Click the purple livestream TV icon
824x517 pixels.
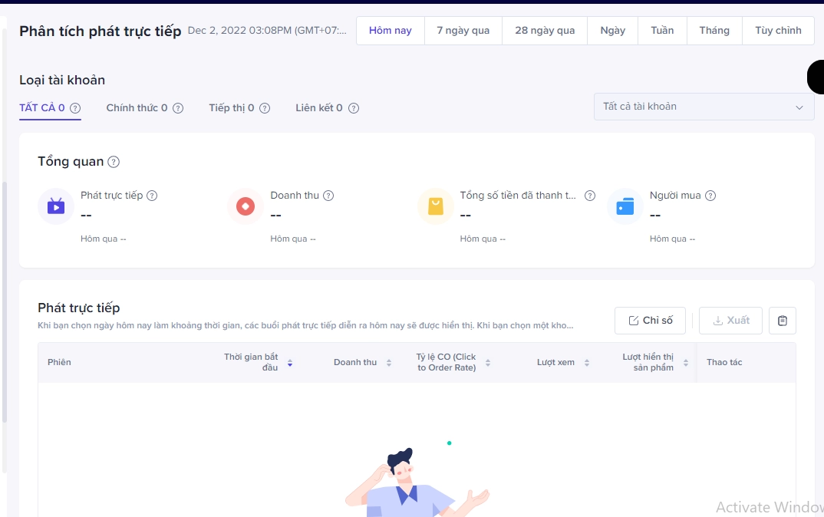56,206
